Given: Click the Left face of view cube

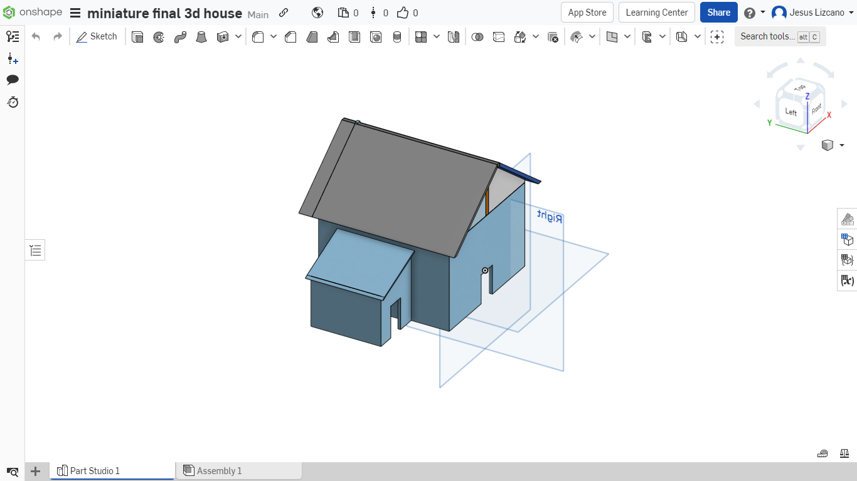Looking at the screenshot, I should point(790,112).
